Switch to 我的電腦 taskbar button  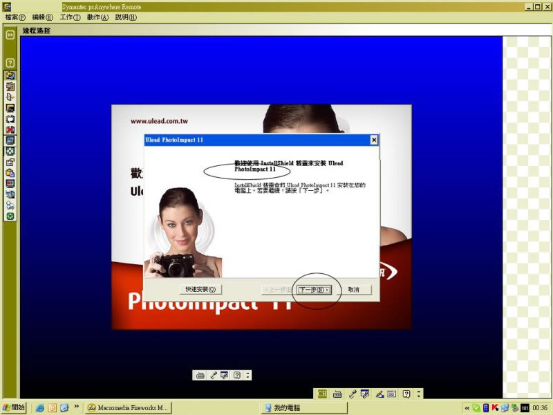click(x=304, y=408)
